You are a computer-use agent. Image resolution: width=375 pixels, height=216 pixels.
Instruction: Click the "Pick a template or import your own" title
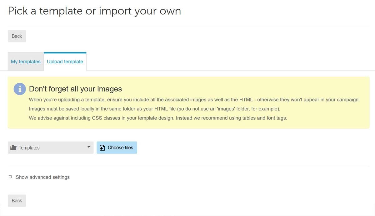click(94, 11)
